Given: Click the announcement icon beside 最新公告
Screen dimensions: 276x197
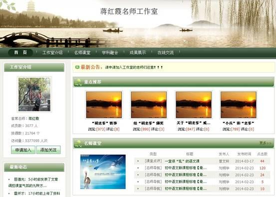Looking at the screenshot, I should click(77, 67).
